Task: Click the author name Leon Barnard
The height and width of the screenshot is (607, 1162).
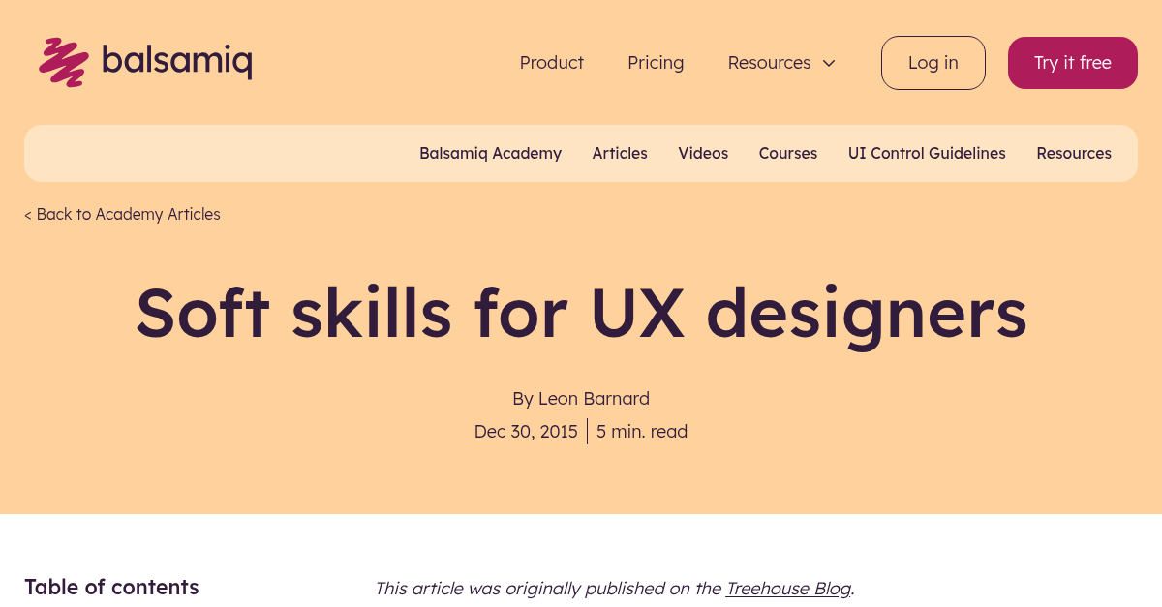Action: tap(594, 398)
